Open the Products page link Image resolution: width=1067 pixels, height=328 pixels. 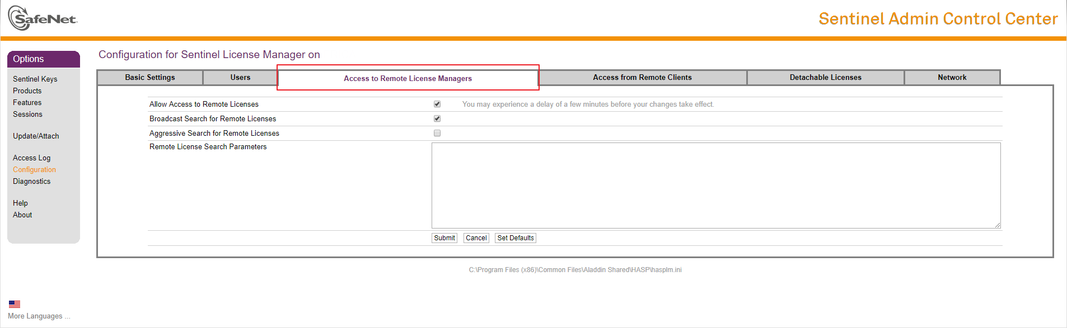(27, 91)
